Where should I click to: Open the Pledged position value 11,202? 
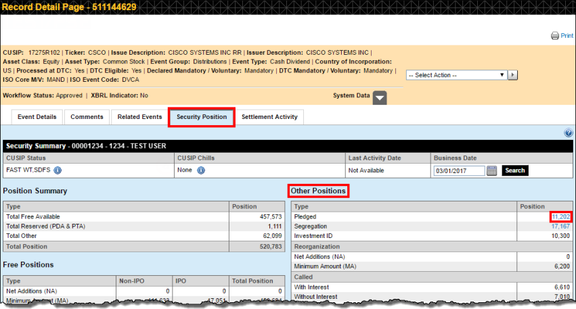561,216
